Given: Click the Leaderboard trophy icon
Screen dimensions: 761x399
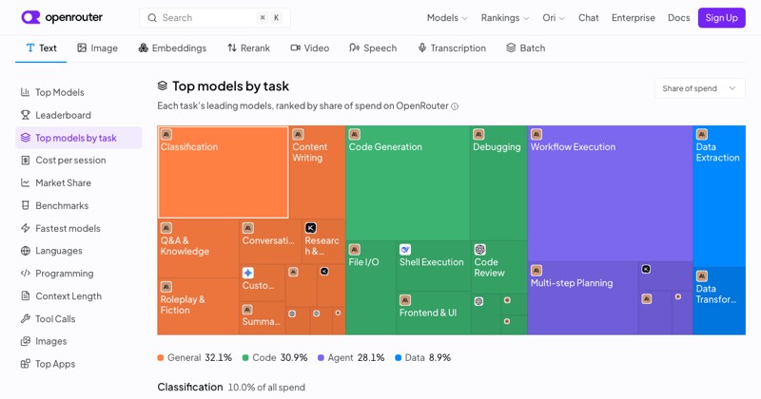Looking at the screenshot, I should tap(26, 115).
